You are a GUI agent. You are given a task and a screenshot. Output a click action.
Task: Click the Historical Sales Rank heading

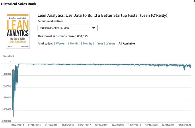tap(19, 4)
